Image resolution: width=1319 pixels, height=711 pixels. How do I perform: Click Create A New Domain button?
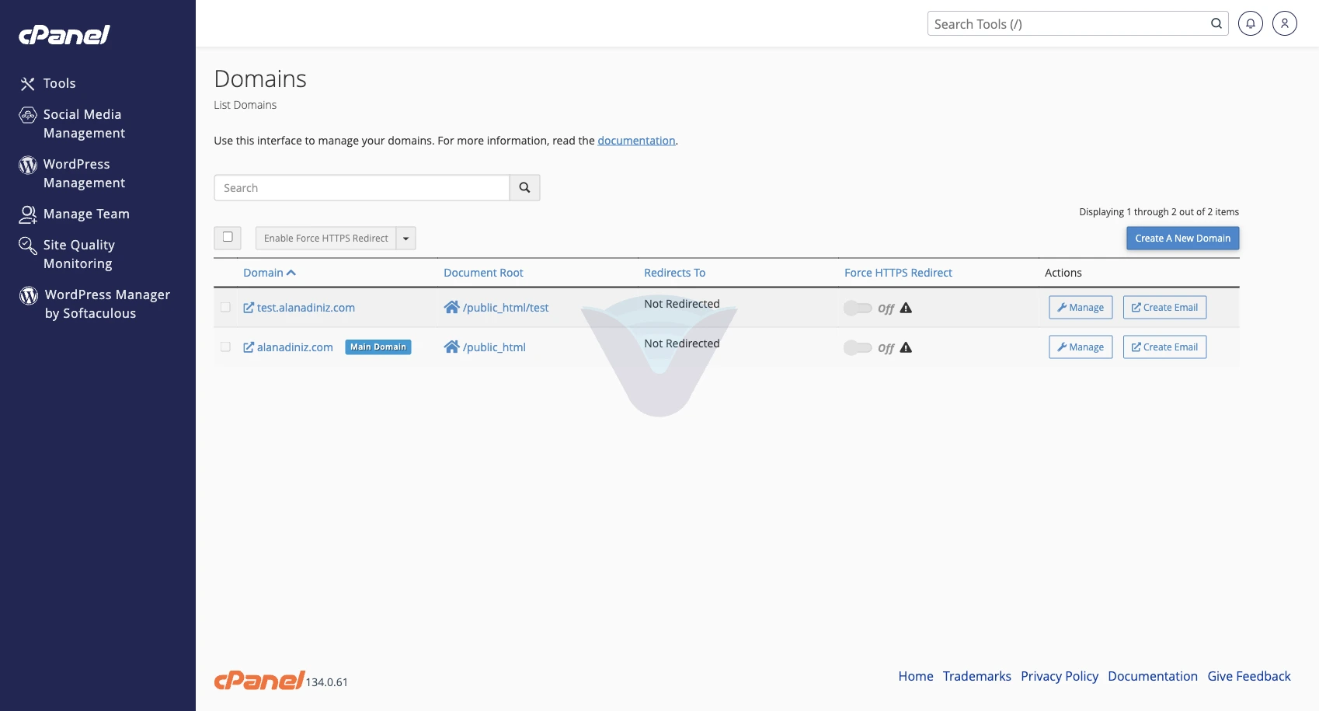1182,238
